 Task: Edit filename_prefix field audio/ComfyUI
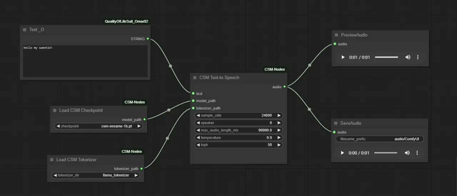pos(380,139)
